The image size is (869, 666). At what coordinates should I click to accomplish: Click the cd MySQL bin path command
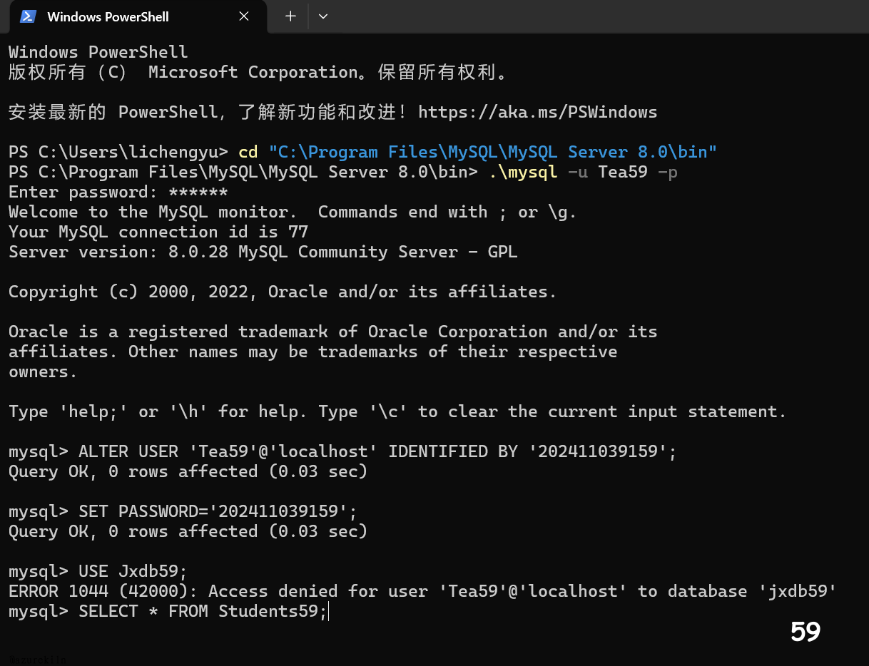click(x=477, y=152)
